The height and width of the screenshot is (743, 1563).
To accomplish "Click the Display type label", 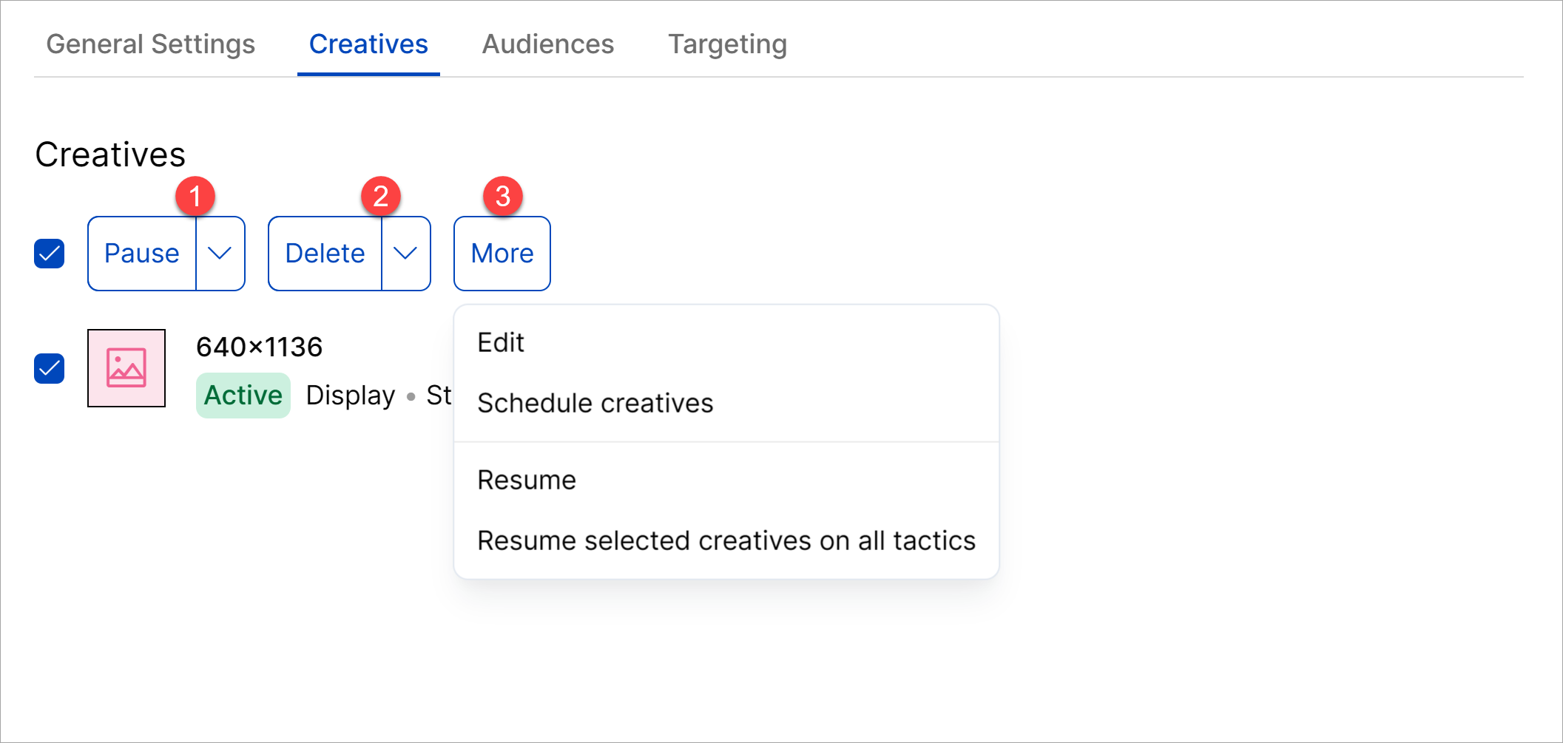I will pyautogui.click(x=351, y=396).
